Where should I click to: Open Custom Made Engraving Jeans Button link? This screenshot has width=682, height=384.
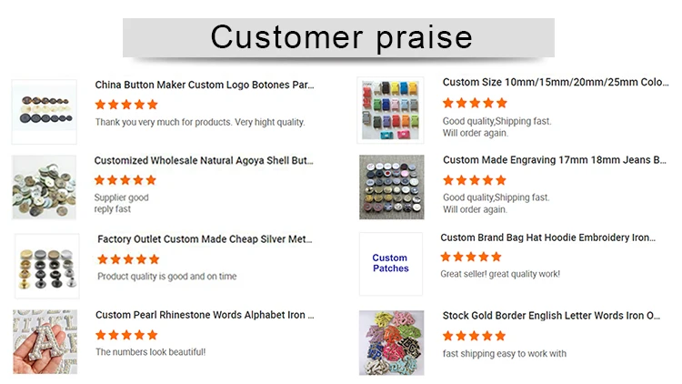555,160
